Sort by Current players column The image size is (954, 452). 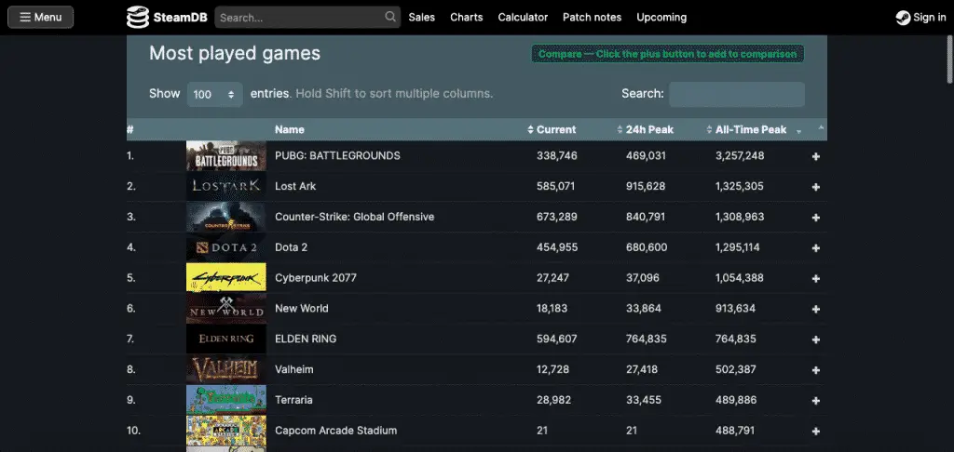click(555, 129)
